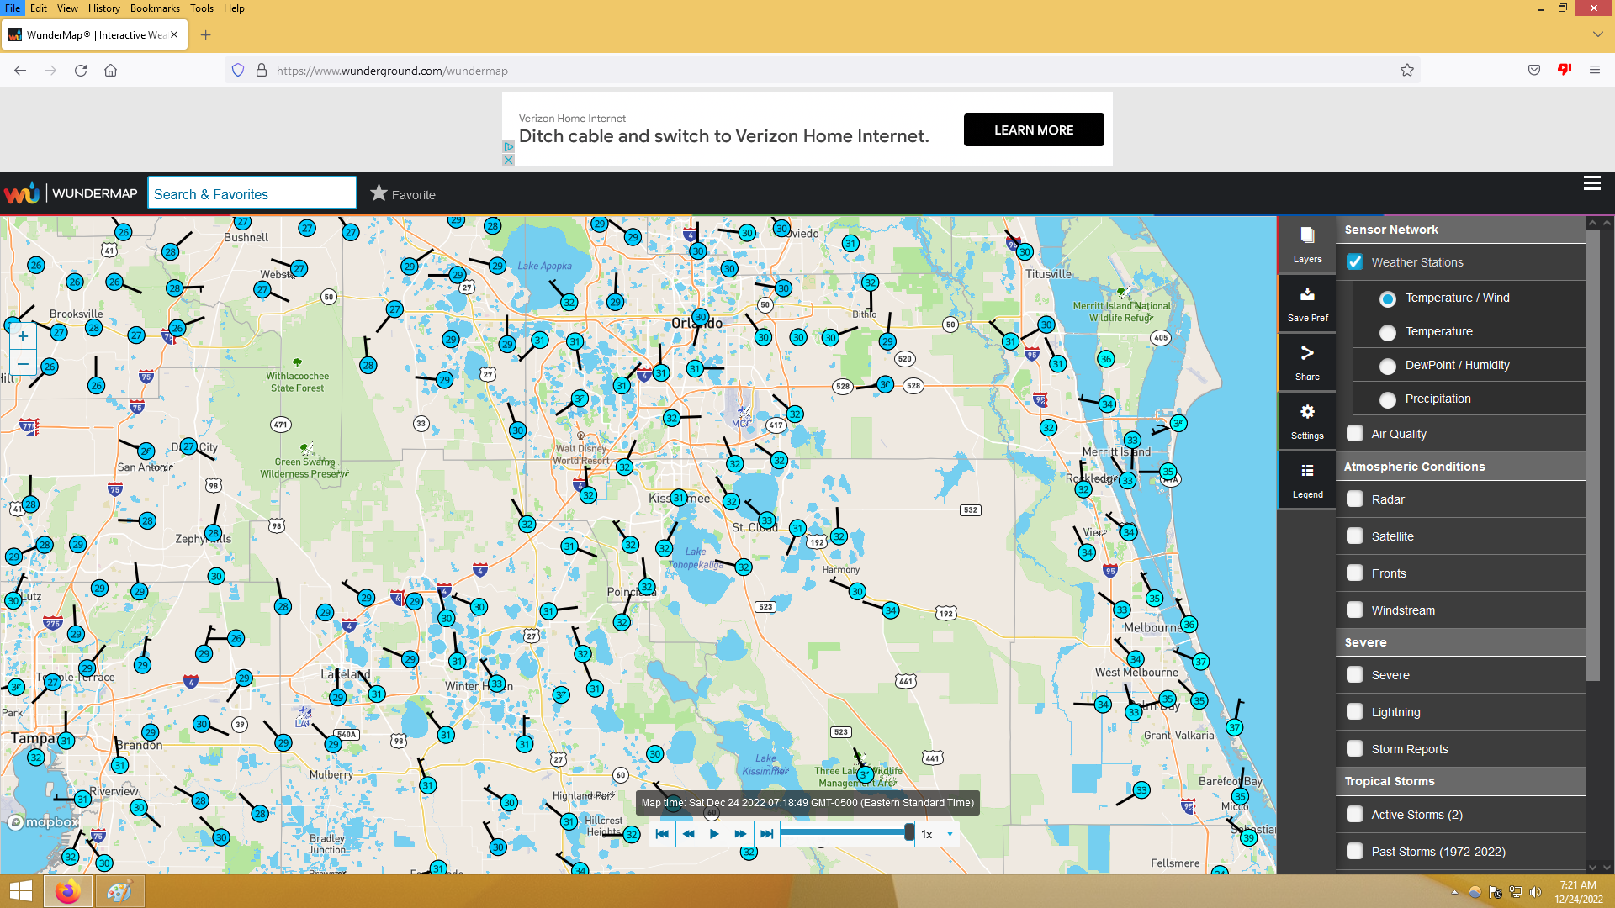Open the WunderMap hamburger menu

click(x=1591, y=183)
